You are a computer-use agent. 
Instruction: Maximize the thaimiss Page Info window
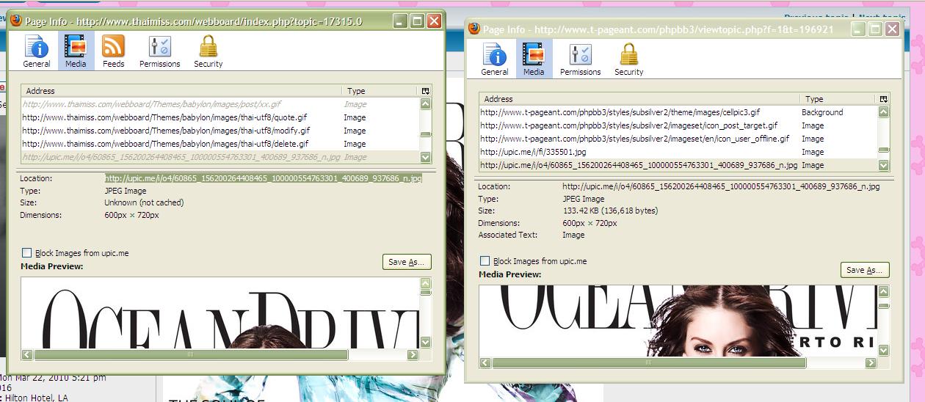click(x=417, y=21)
